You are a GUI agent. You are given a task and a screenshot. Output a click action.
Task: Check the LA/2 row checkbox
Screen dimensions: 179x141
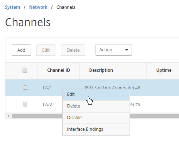coord(25,104)
